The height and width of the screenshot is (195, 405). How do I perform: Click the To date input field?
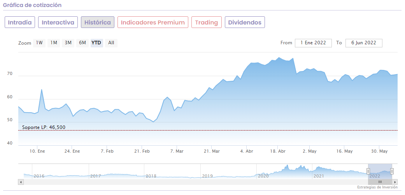[363, 43]
